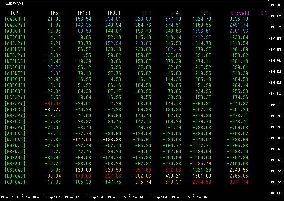Click the [AUDUSD] pair label
Image resolution: width=284 pixels, height=201 pixels.
tap(15, 49)
